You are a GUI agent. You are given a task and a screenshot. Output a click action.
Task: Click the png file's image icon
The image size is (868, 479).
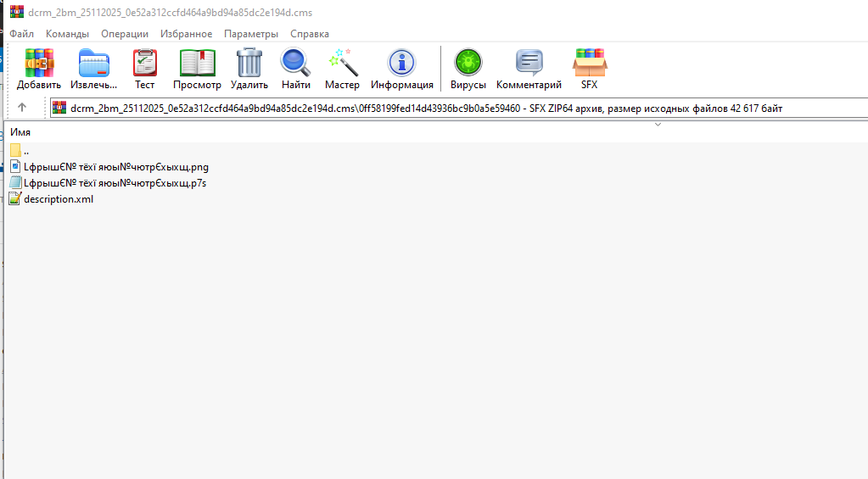coord(15,166)
